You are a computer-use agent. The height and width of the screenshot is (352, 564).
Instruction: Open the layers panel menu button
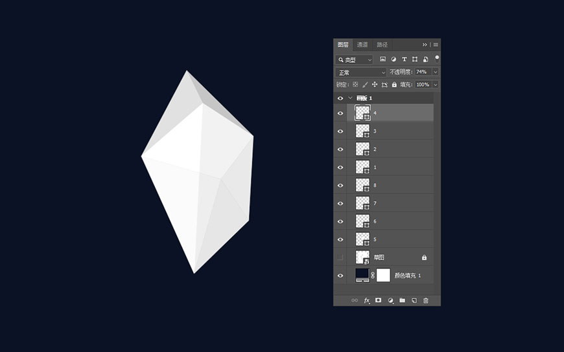click(436, 45)
